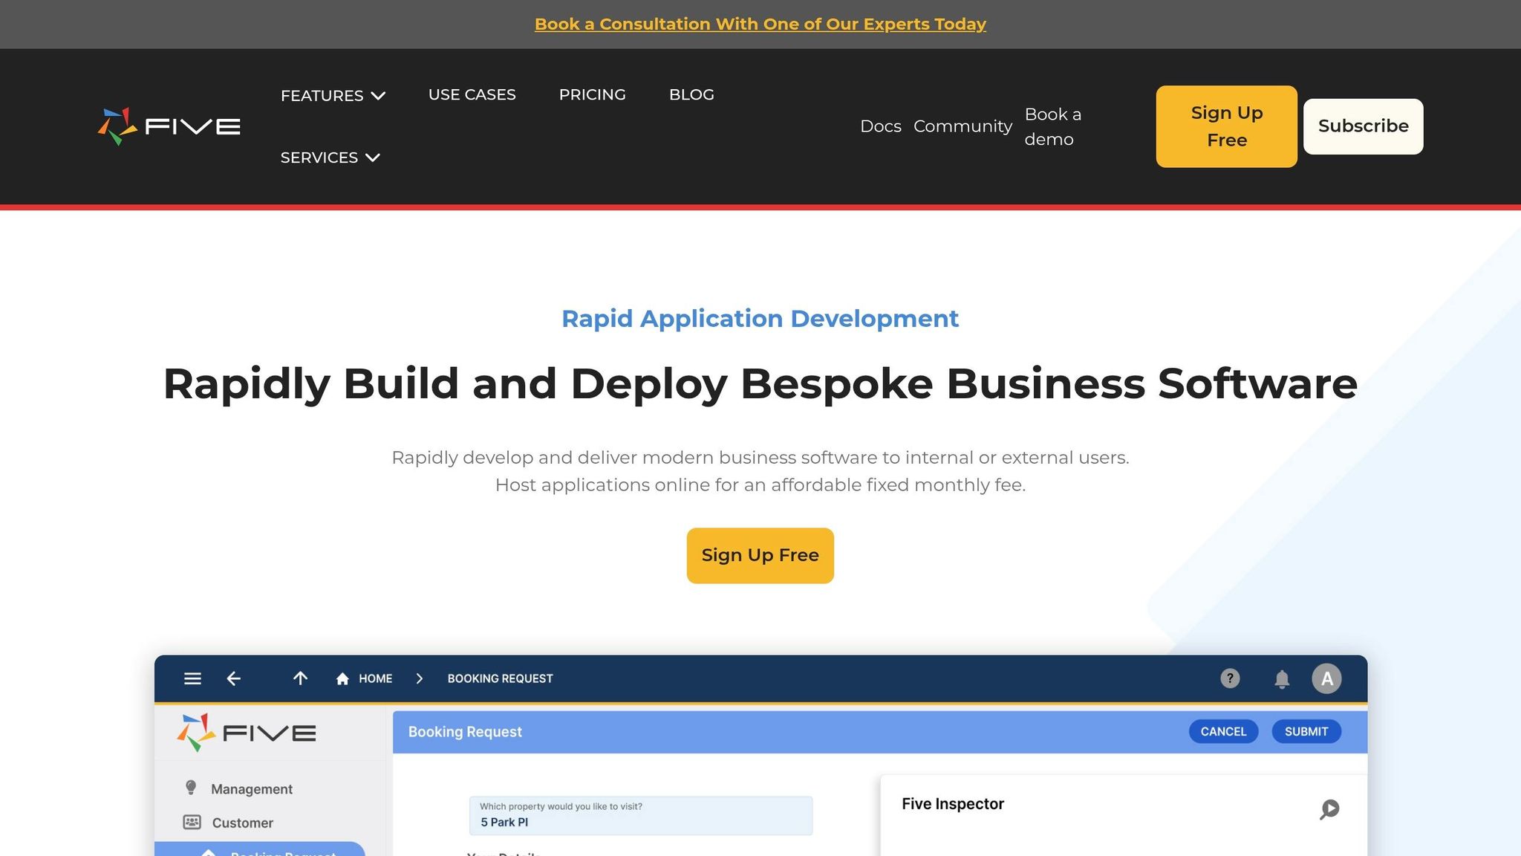Select Management in the sidebar
Screen dimensions: 1521x856
click(x=251, y=789)
